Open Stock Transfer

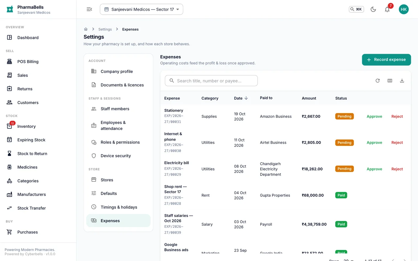click(x=38, y=208)
